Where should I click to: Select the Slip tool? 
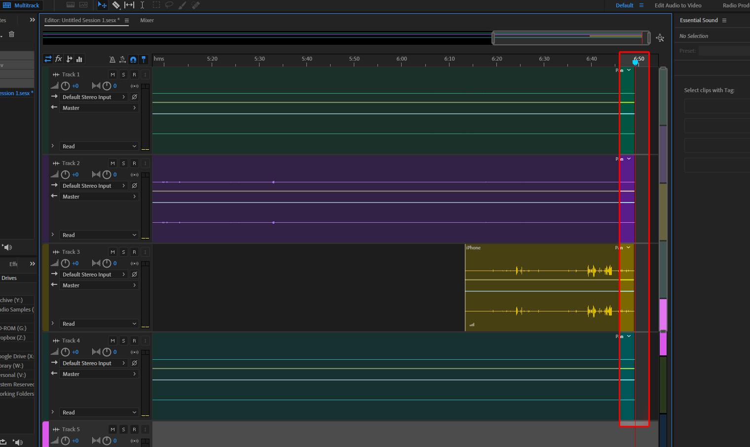[x=129, y=5]
